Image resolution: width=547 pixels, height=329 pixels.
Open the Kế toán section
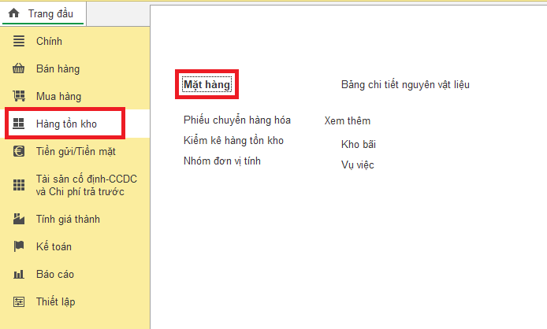click(54, 246)
